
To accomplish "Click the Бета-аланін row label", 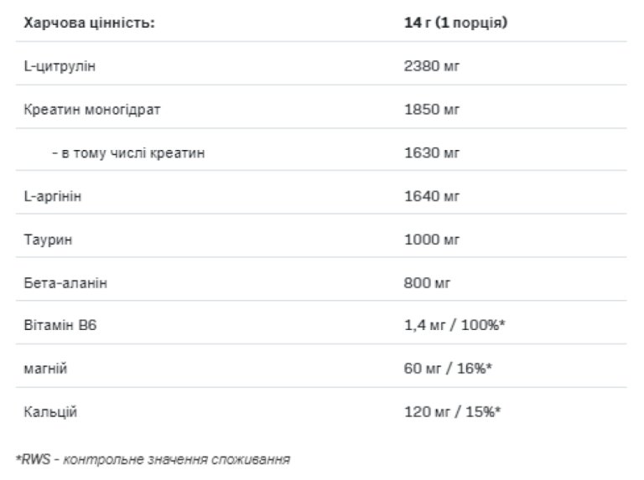I will pos(65,283).
